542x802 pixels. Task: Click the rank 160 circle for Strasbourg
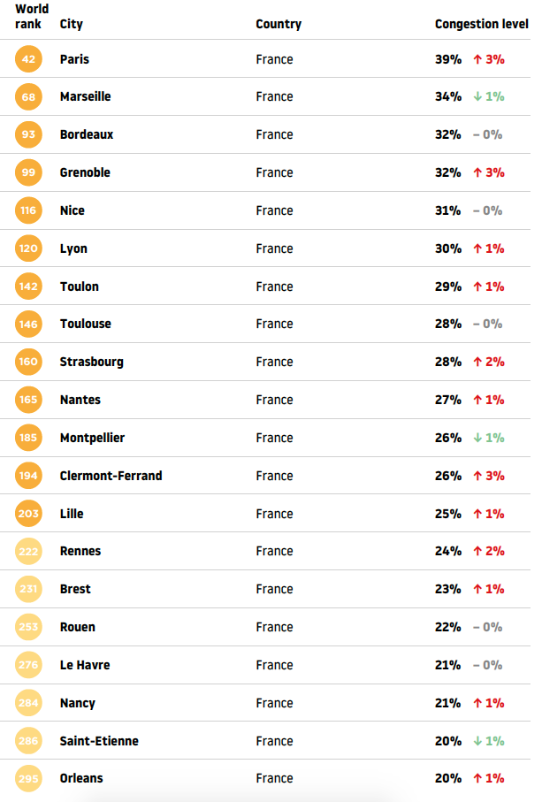coord(28,362)
